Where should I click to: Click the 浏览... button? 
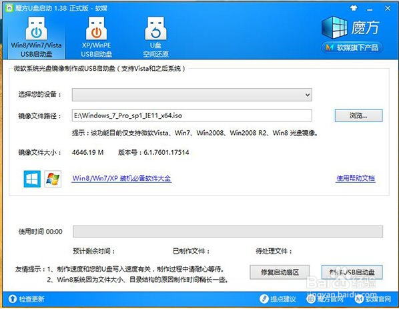358,115
